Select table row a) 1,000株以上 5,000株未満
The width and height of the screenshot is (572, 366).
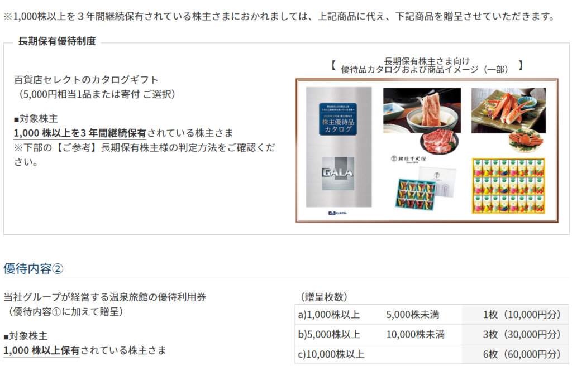(432, 314)
